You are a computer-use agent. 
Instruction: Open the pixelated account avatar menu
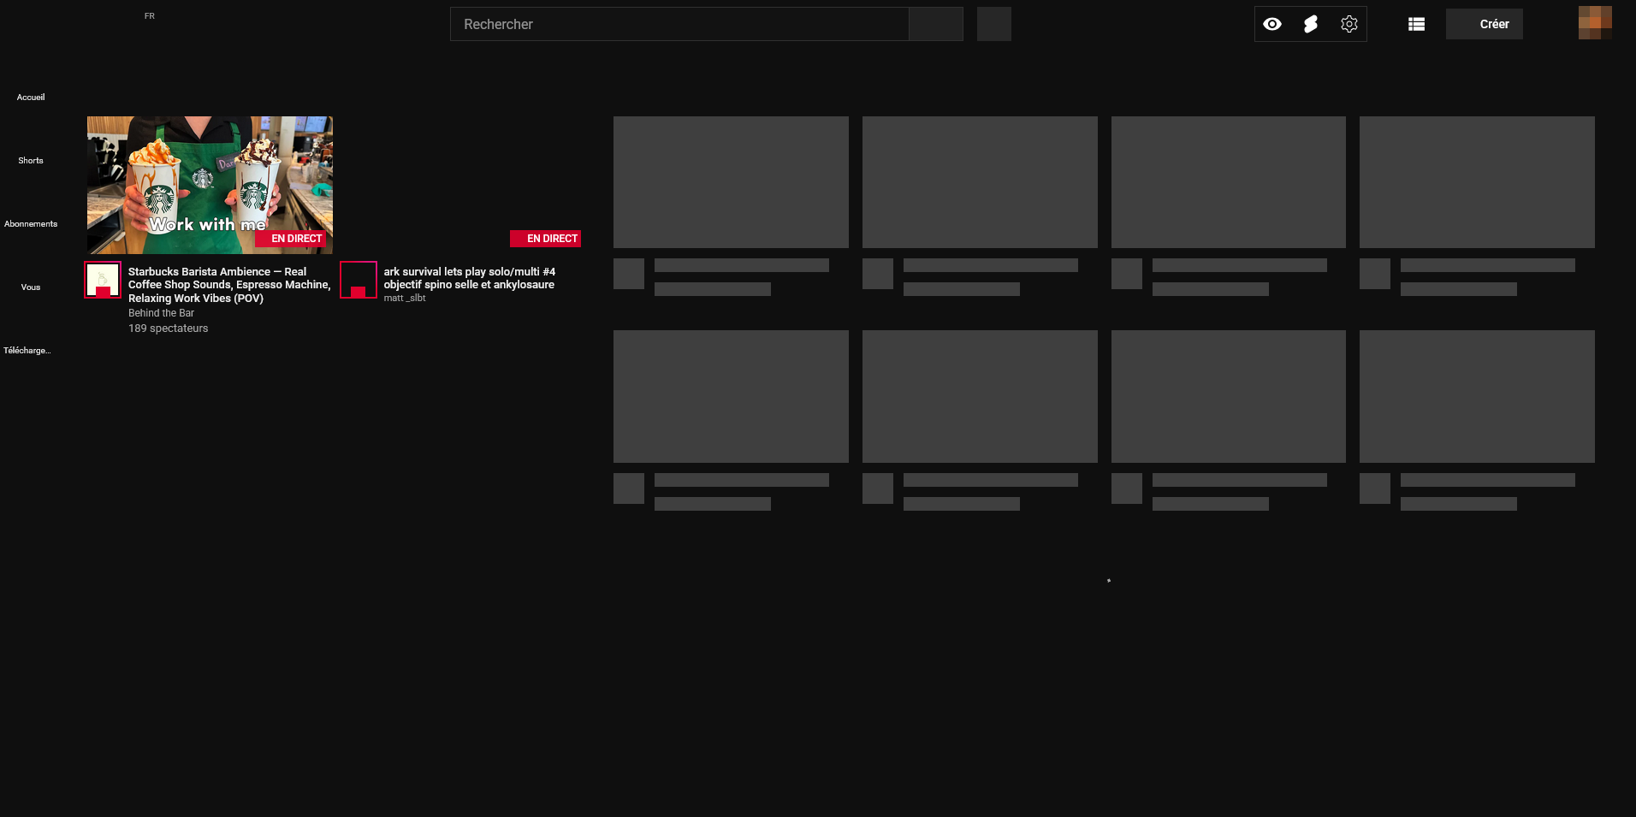[1595, 23]
